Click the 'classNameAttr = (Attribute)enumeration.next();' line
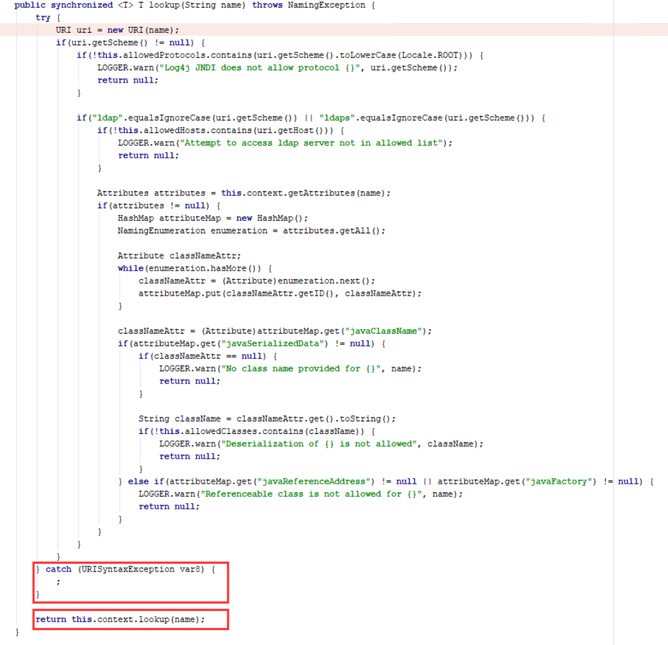 (x=256, y=281)
